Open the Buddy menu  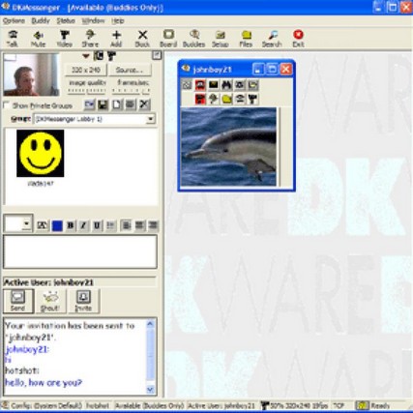[41, 21]
